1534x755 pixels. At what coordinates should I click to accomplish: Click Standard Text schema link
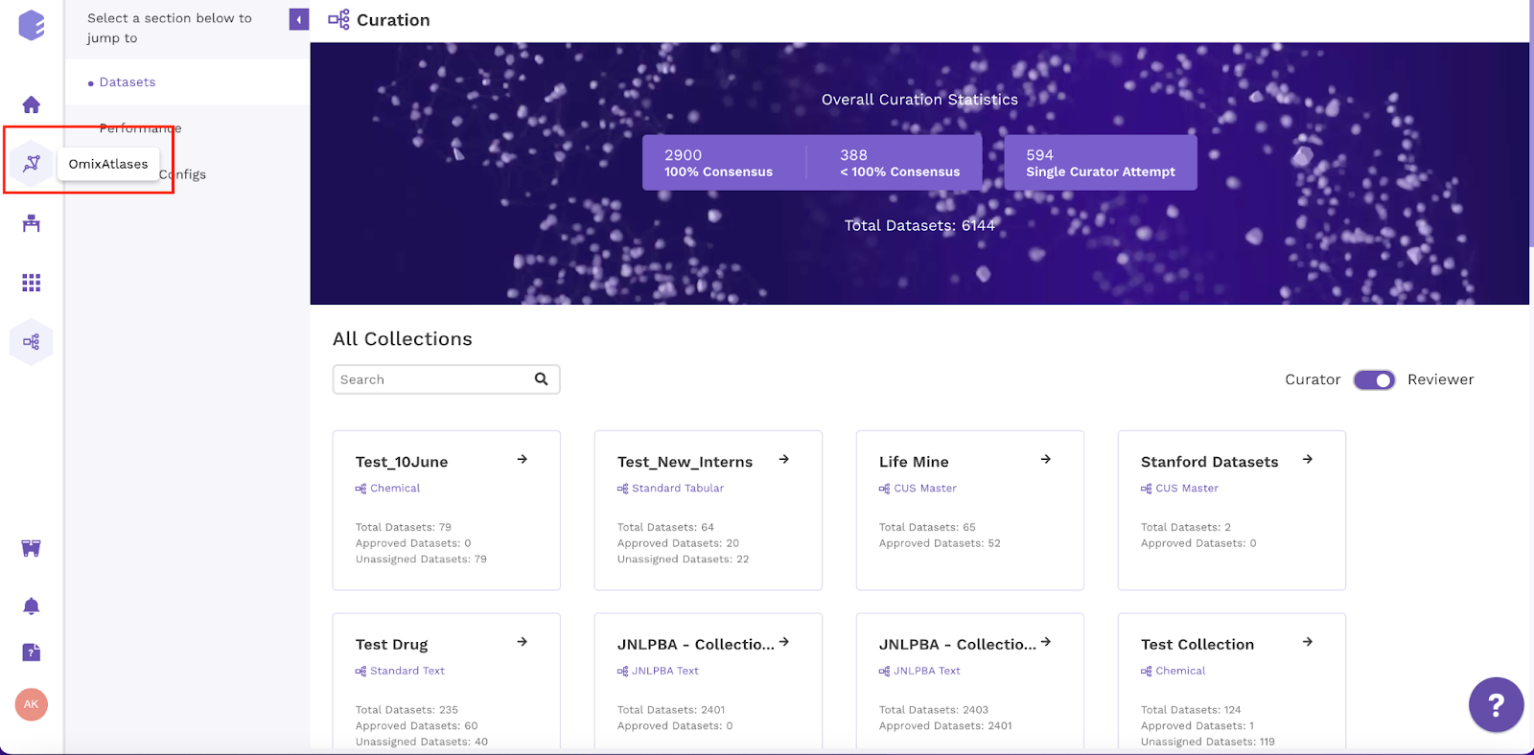pyautogui.click(x=407, y=671)
